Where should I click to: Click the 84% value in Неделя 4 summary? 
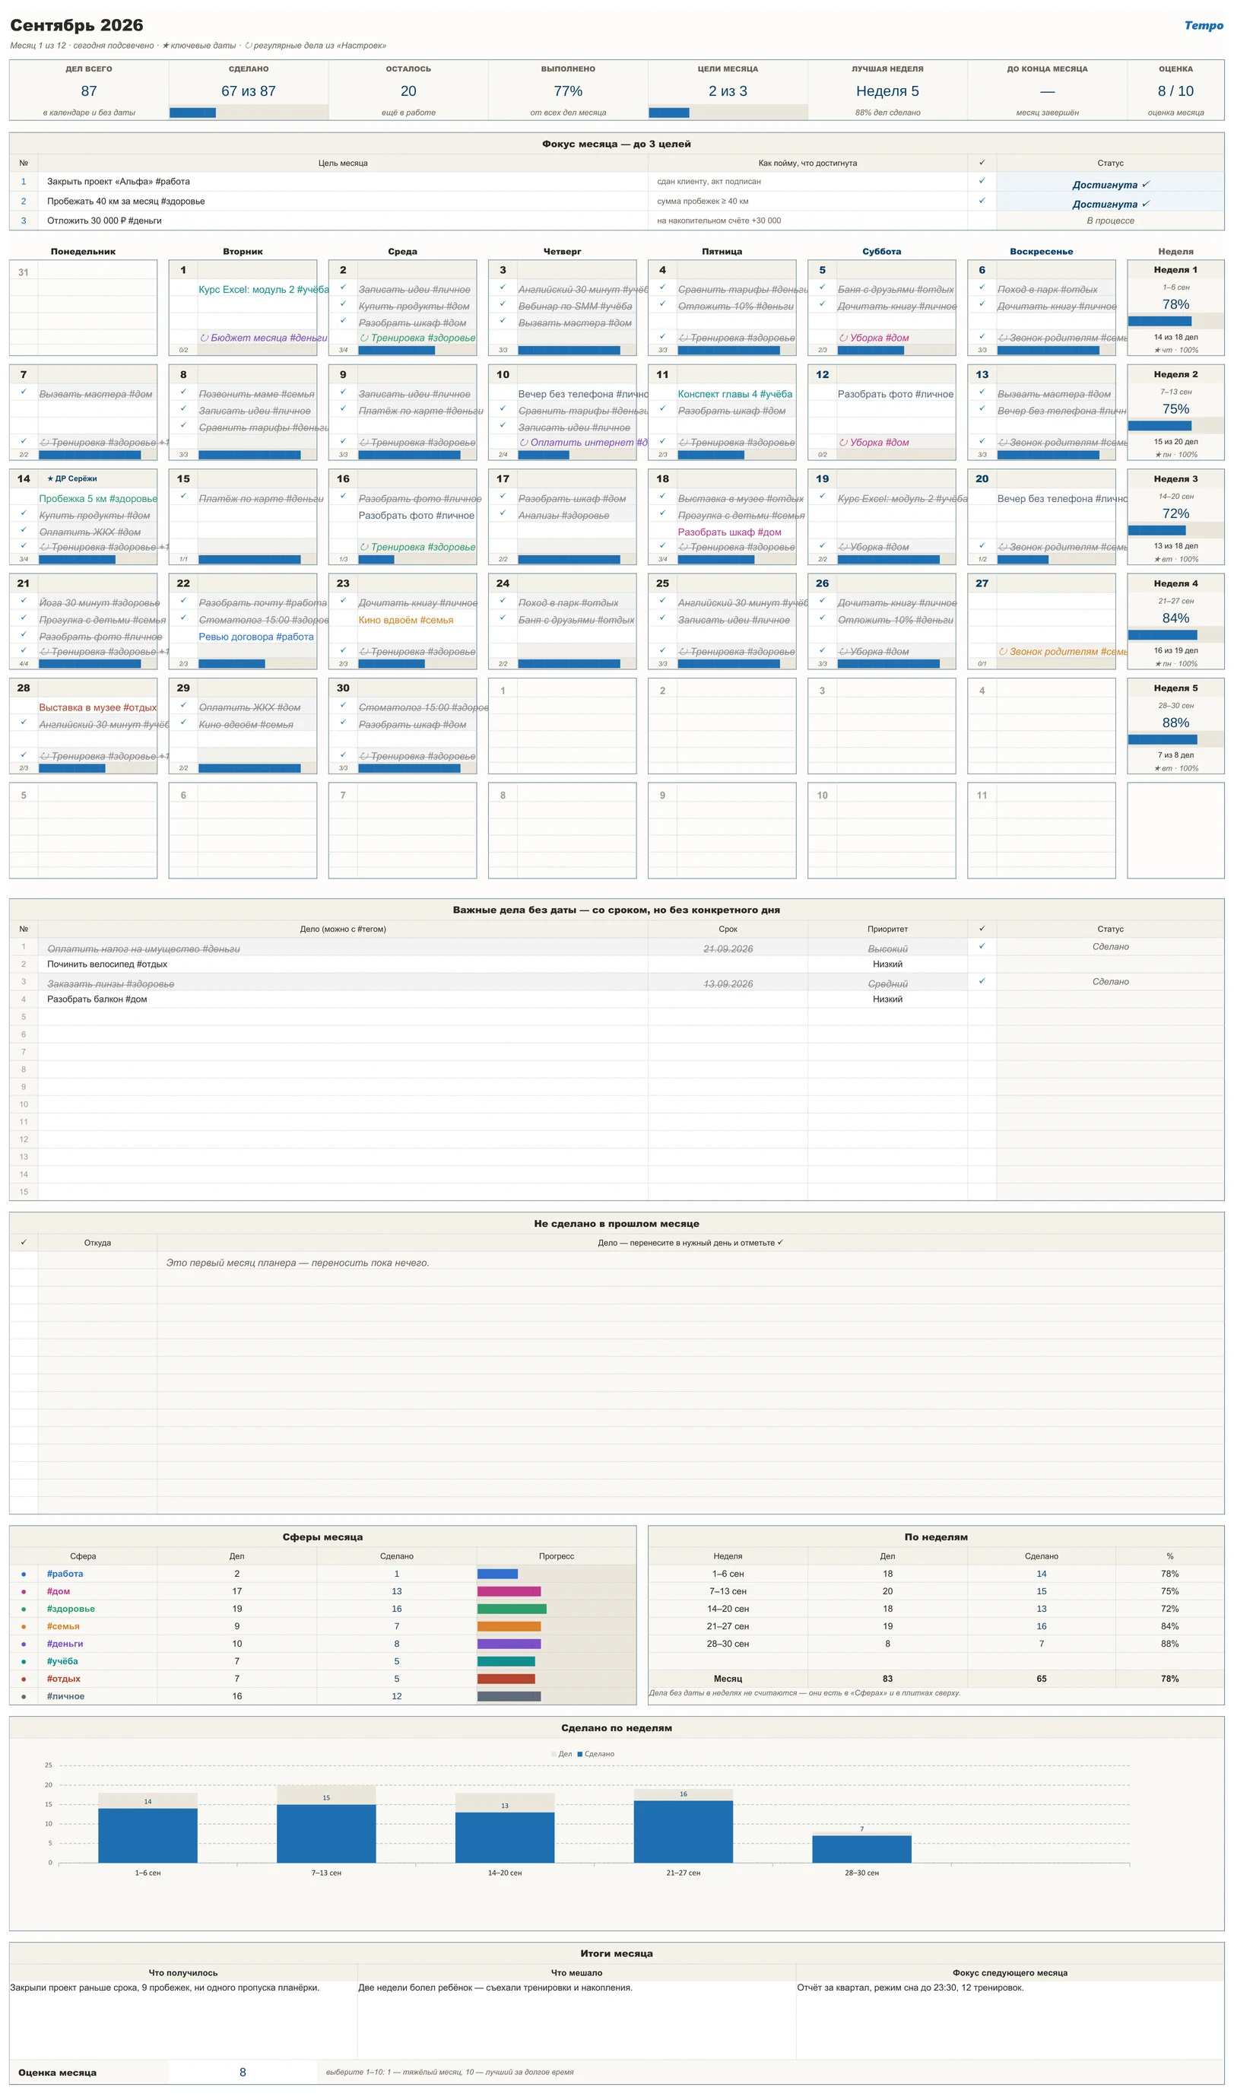(x=1175, y=618)
